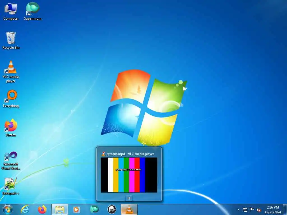287x215 pixels.
Task: Open Windows Media Player from the taskbar
Action: [x=76, y=209]
